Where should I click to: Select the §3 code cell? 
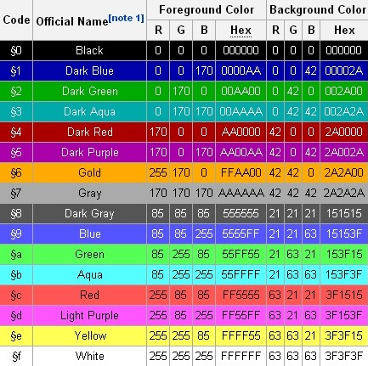16,111
